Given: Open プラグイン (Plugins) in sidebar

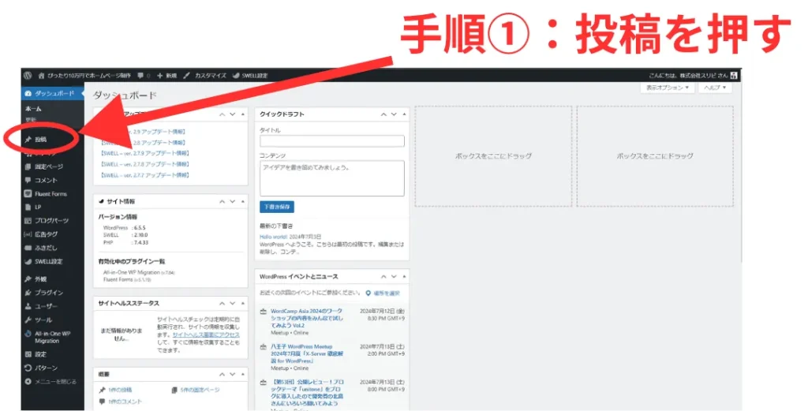Looking at the screenshot, I should 49,292.
